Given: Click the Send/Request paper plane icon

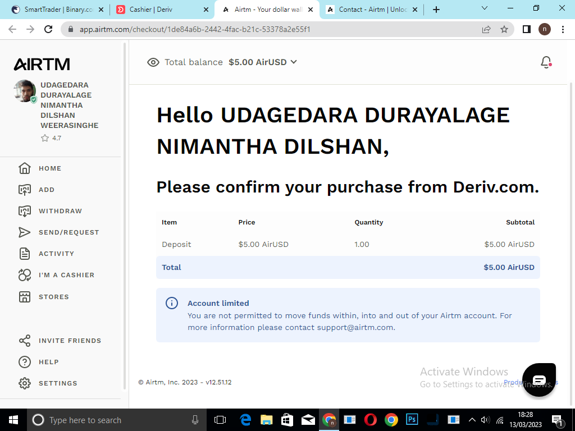Looking at the screenshot, I should coord(24,232).
